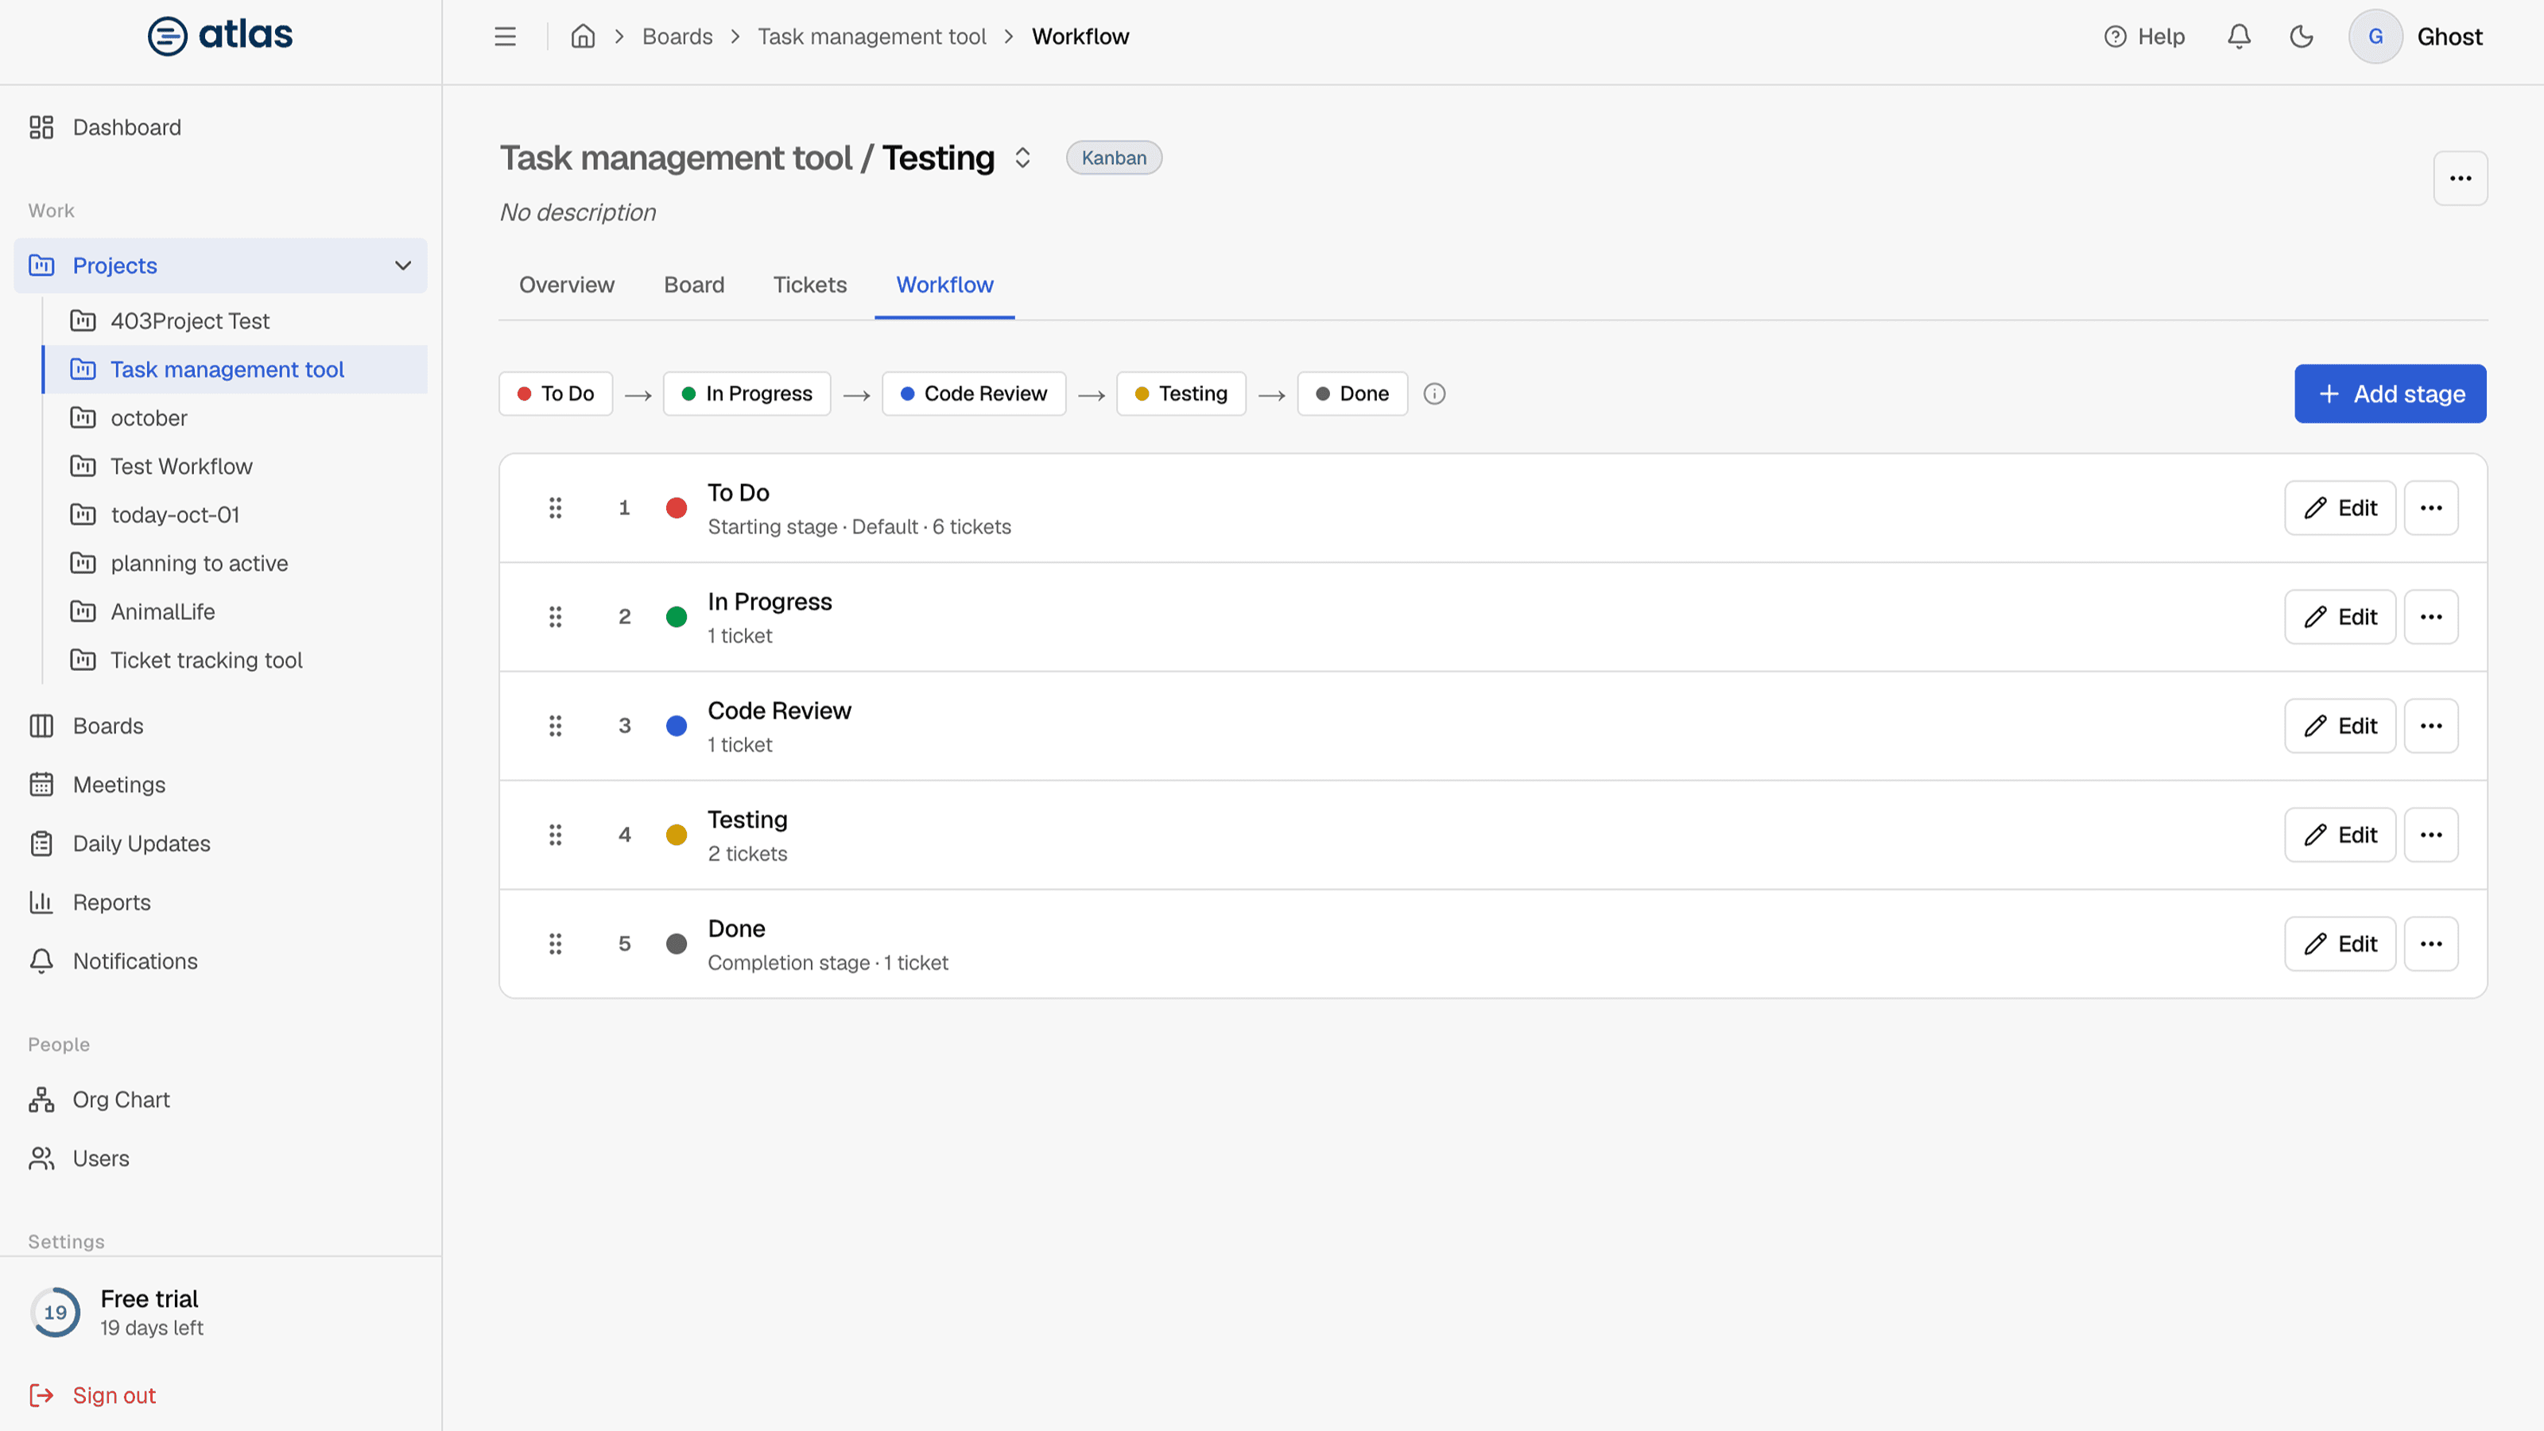
Task: Grab the drag handle of To Do row
Action: pos(555,508)
